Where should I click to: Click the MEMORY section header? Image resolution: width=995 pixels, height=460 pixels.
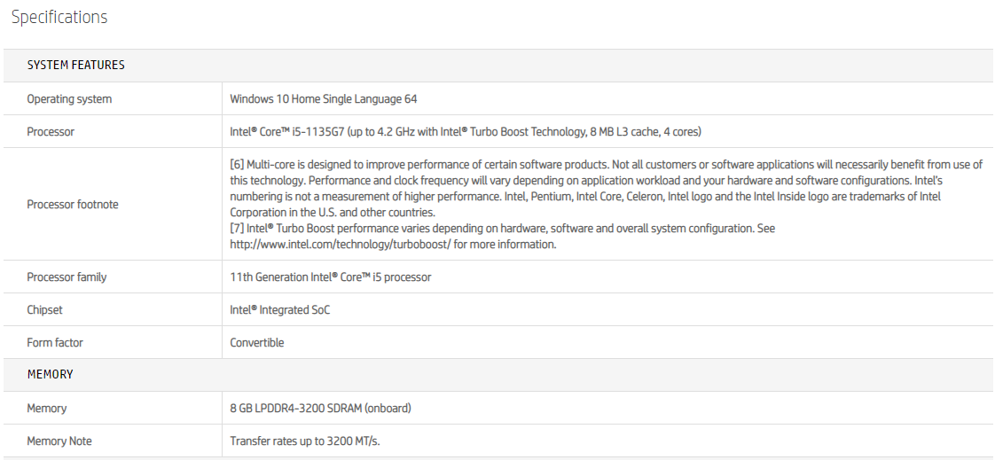click(x=50, y=375)
